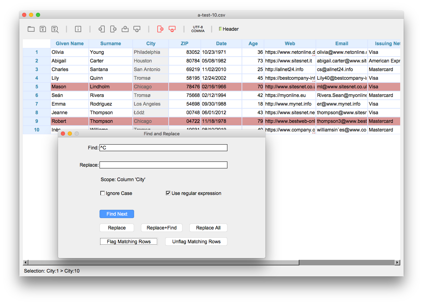This screenshot has width=423, height=304.
Task: Click Find Next
Action: 117,214
